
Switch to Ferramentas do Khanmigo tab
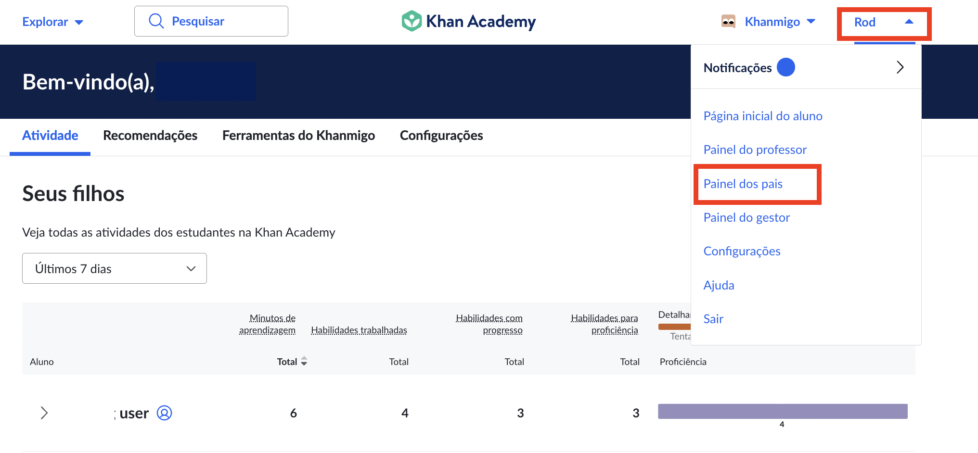coord(298,136)
